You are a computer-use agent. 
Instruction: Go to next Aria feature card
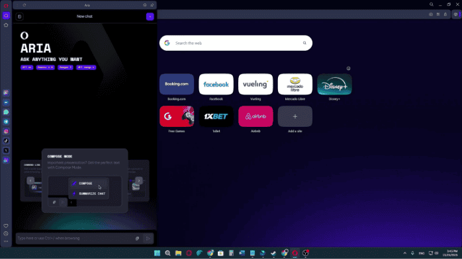tap(139, 180)
